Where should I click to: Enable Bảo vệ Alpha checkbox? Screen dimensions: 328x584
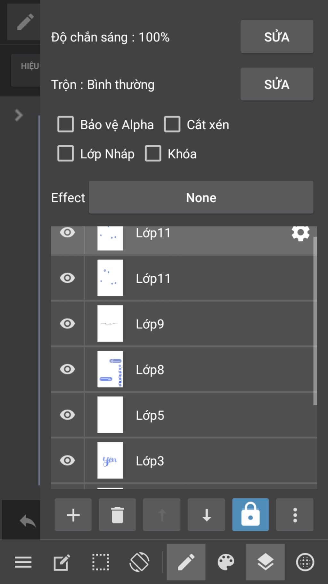coord(66,124)
